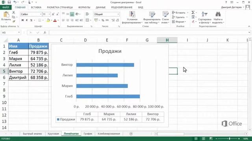Open Форматировать как таблицу gallery
The image size is (252, 141).
(x=152, y=18)
